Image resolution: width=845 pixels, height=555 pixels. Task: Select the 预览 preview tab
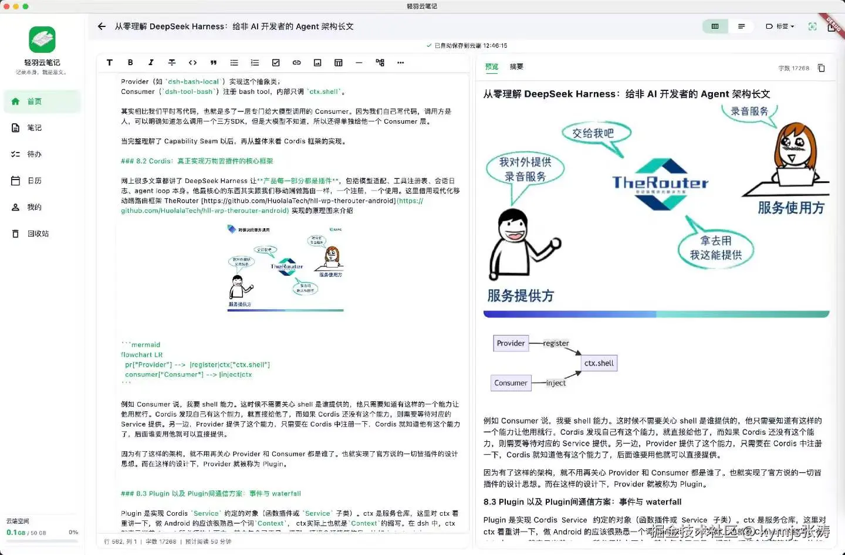tap(492, 67)
